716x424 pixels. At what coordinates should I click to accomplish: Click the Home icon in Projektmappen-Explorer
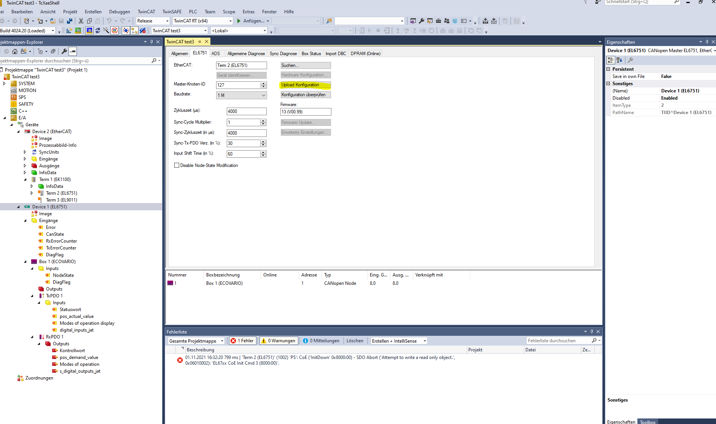click(15, 51)
